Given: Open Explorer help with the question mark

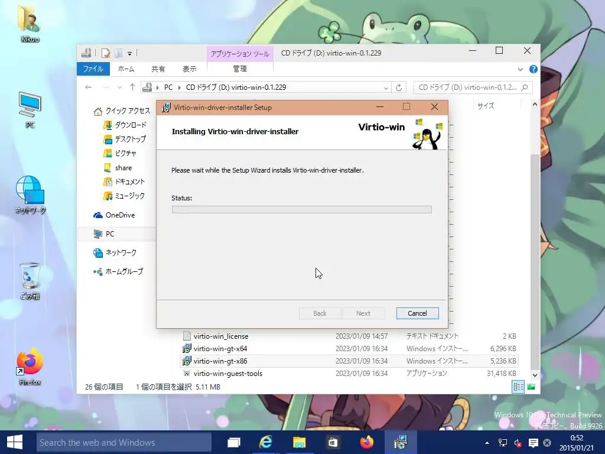Looking at the screenshot, I should pyautogui.click(x=534, y=69).
